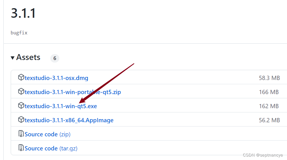Click the 162 MB file size

(x=269, y=106)
